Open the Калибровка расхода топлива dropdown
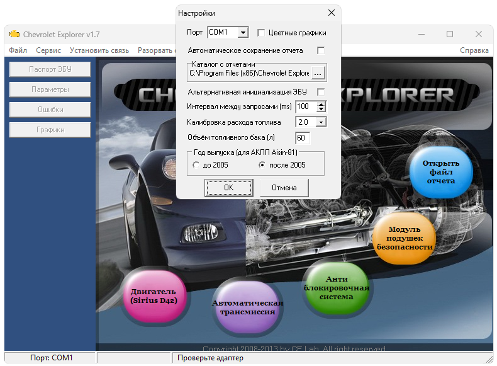This screenshot has width=497, height=366. [320, 122]
